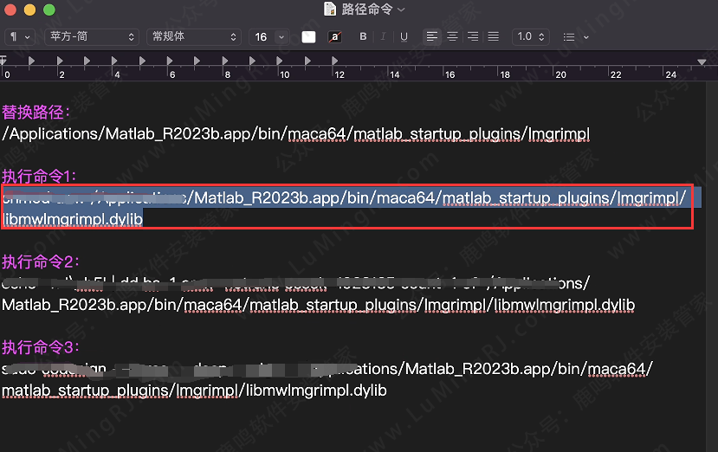
Task: Click the title chevron next to 路径命令
Action: [x=402, y=9]
